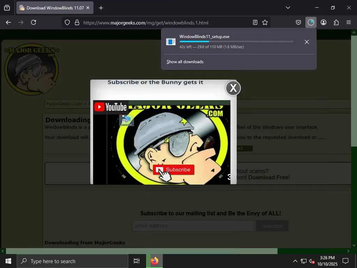Image resolution: width=357 pixels, height=268 pixels.
Task: Cancel the WindowBlinds11_setup.exe download
Action: click(x=307, y=42)
